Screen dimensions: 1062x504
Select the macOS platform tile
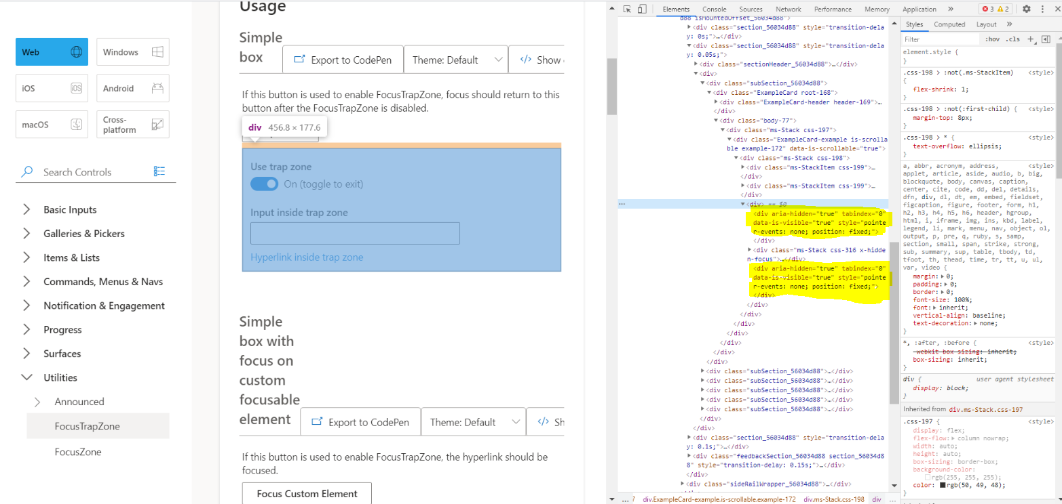click(52, 125)
